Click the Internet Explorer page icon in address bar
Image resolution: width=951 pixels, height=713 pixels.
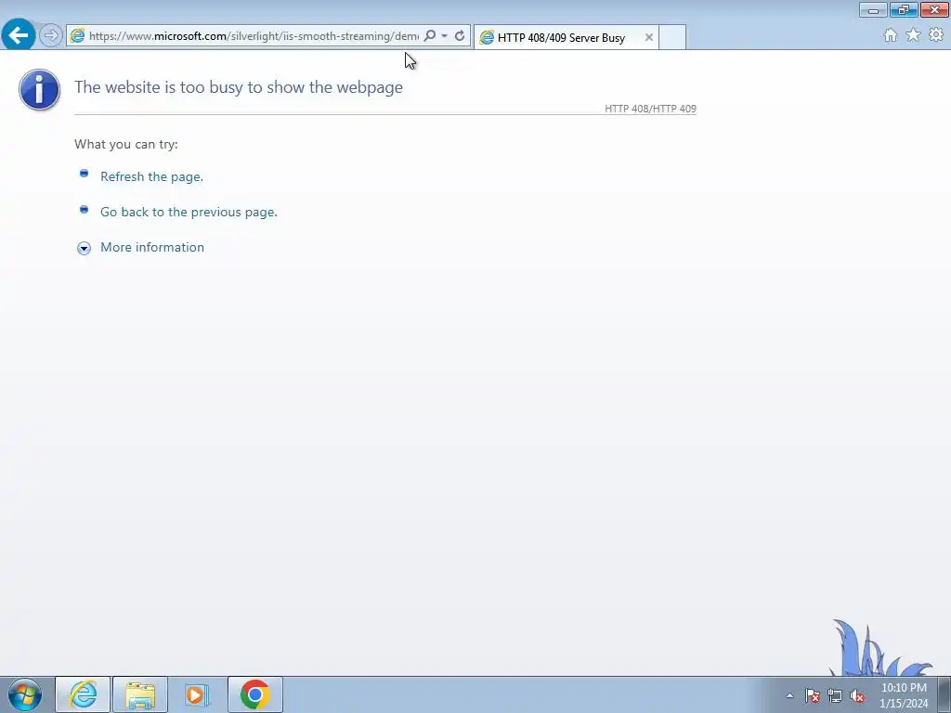77,36
